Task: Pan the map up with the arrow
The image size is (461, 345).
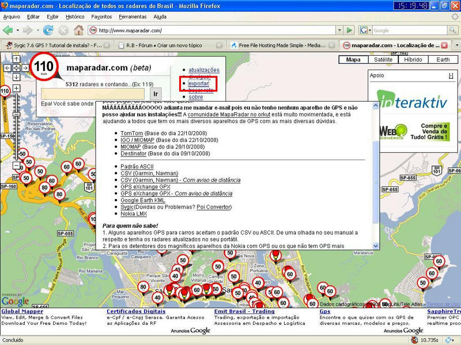Action: point(16,59)
